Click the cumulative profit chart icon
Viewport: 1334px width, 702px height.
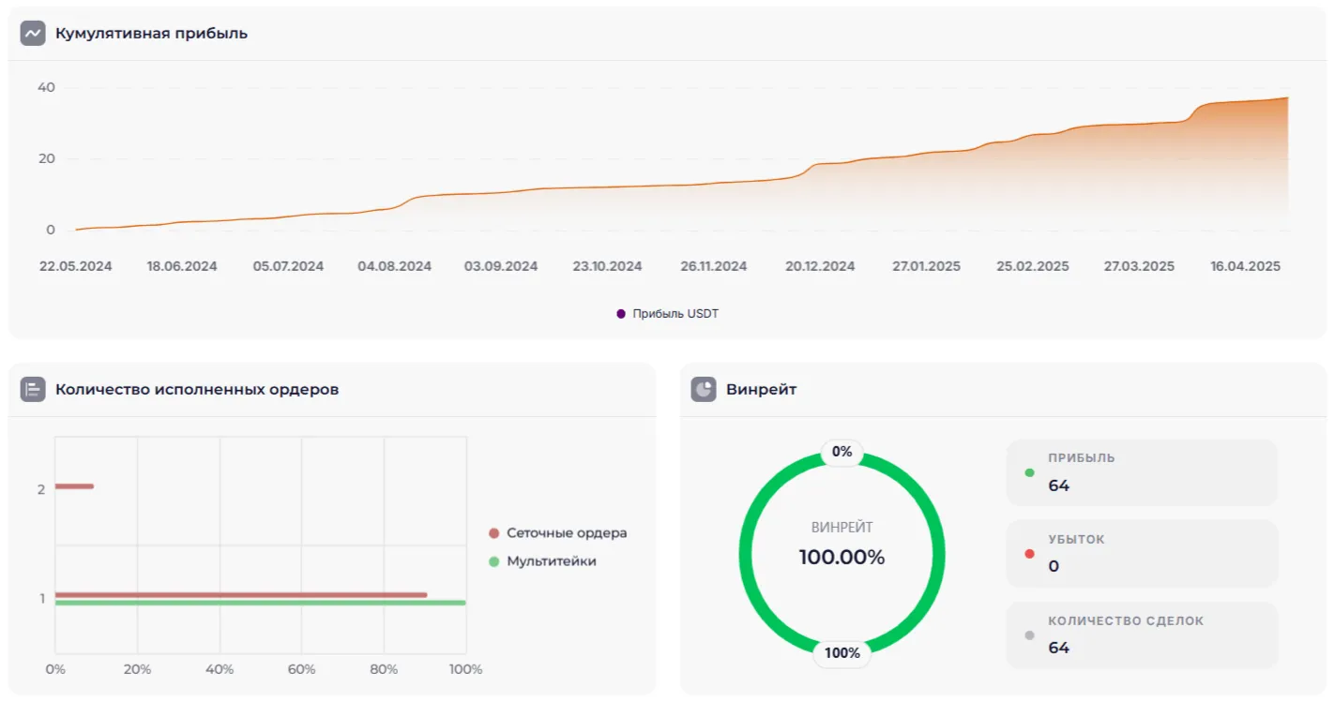pyautogui.click(x=33, y=34)
